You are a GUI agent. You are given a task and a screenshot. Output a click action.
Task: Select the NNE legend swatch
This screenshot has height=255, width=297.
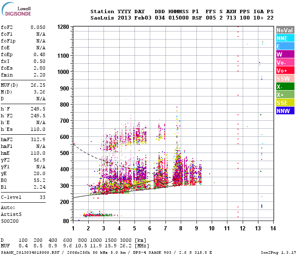285,38
